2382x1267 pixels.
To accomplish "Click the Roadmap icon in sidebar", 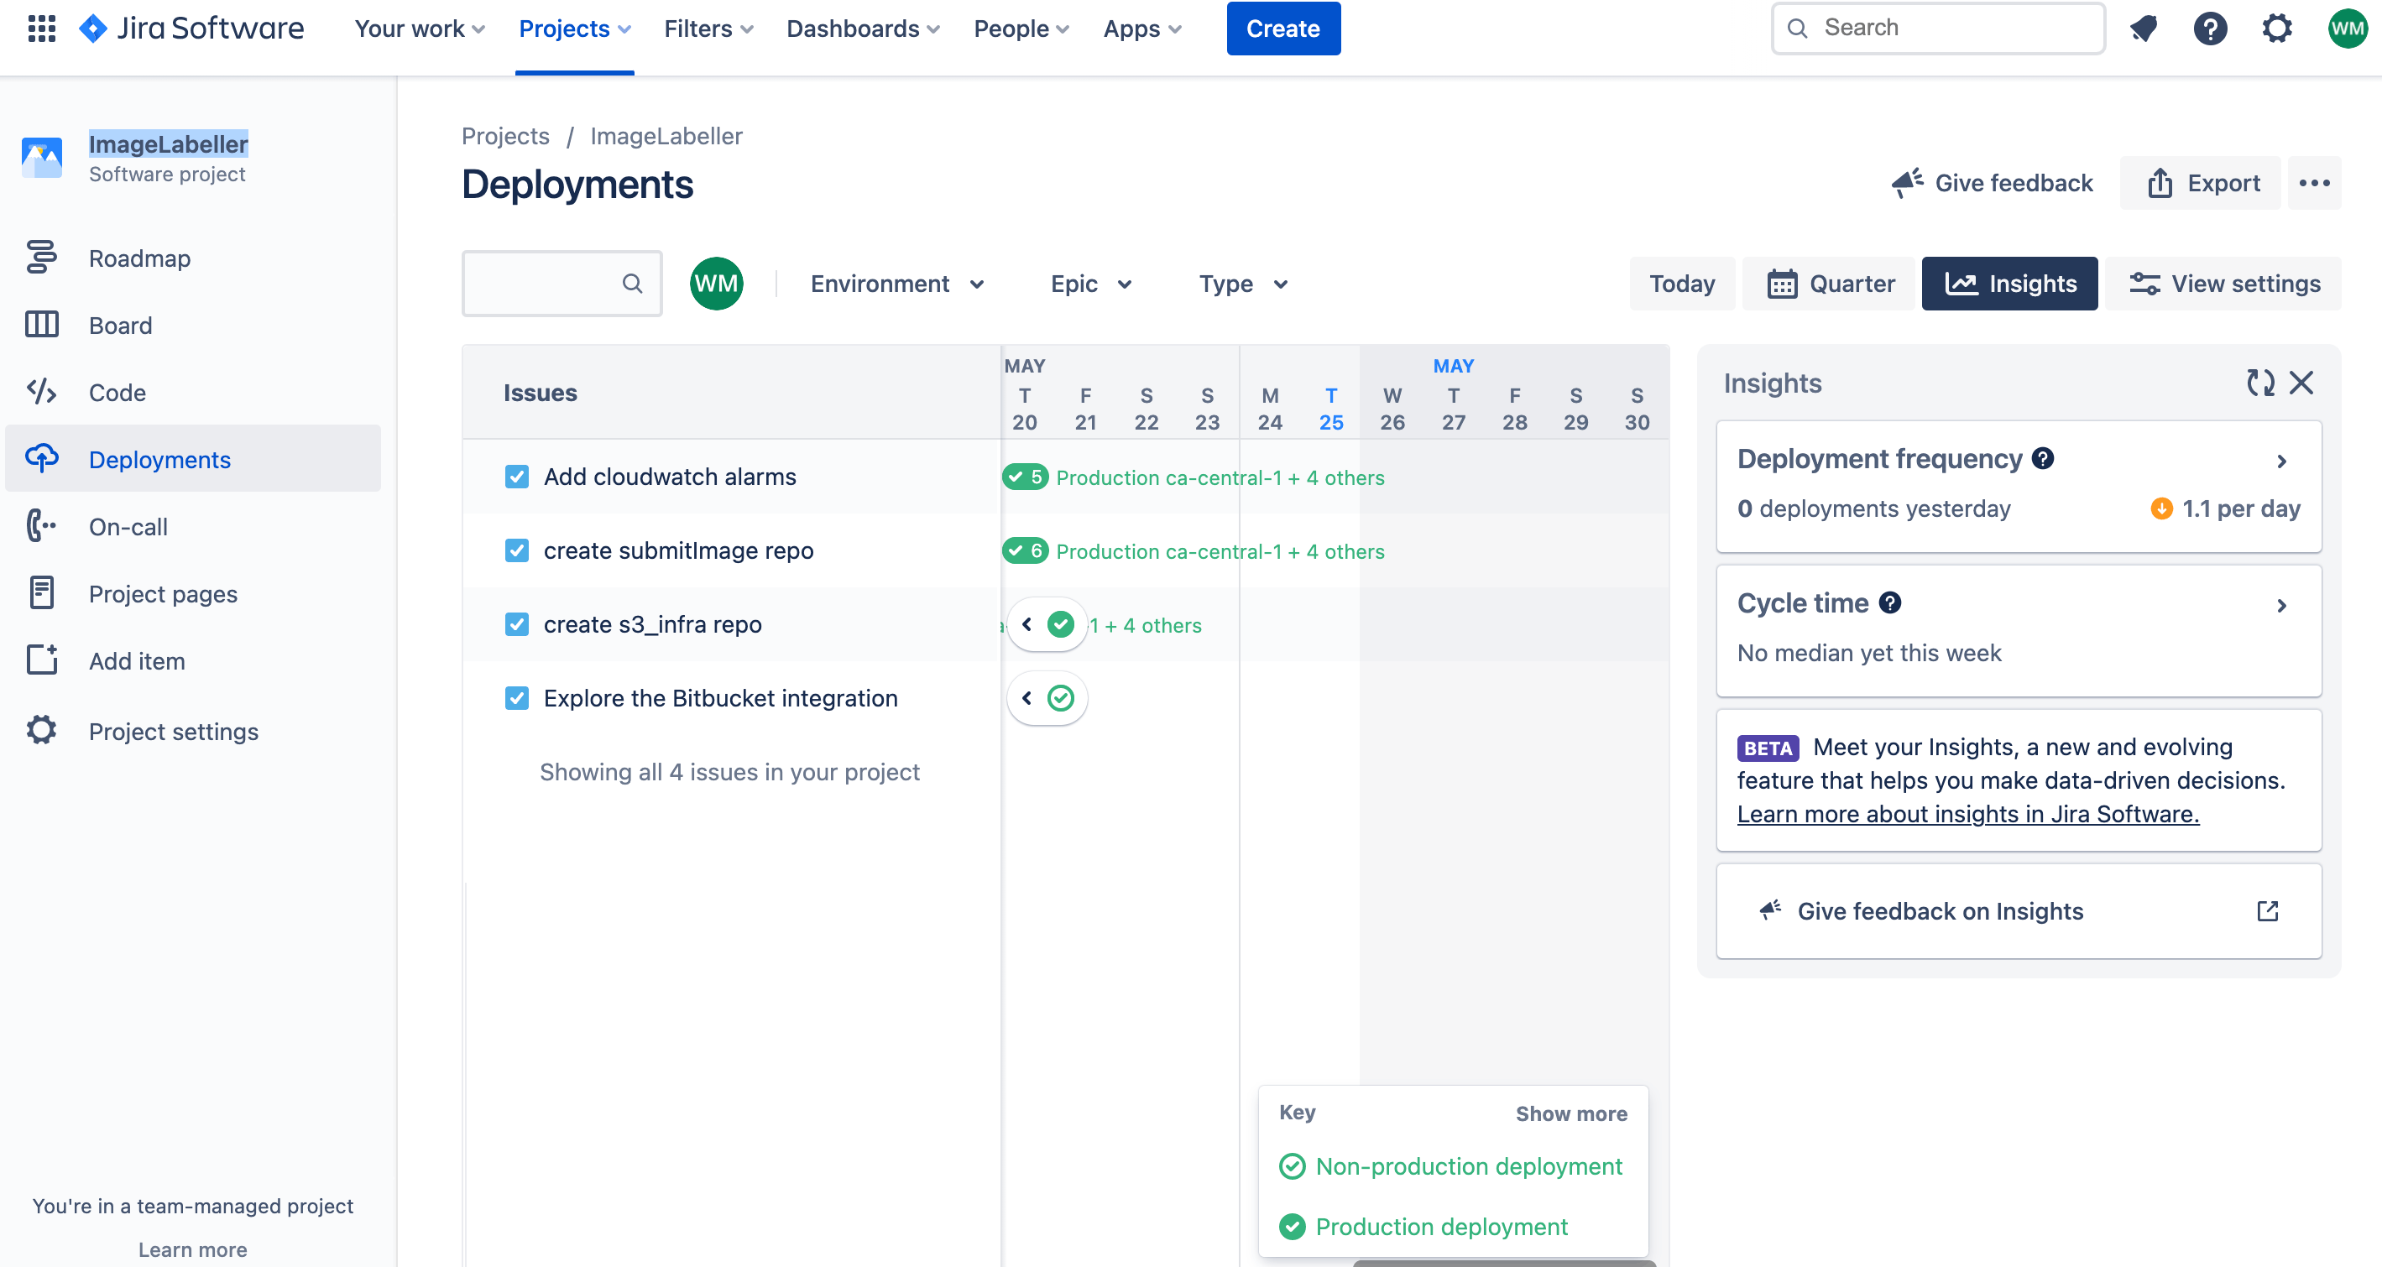I will (41, 257).
